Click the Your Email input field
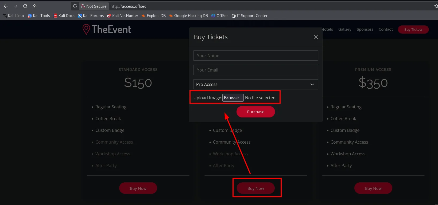438x205 pixels. (x=255, y=70)
